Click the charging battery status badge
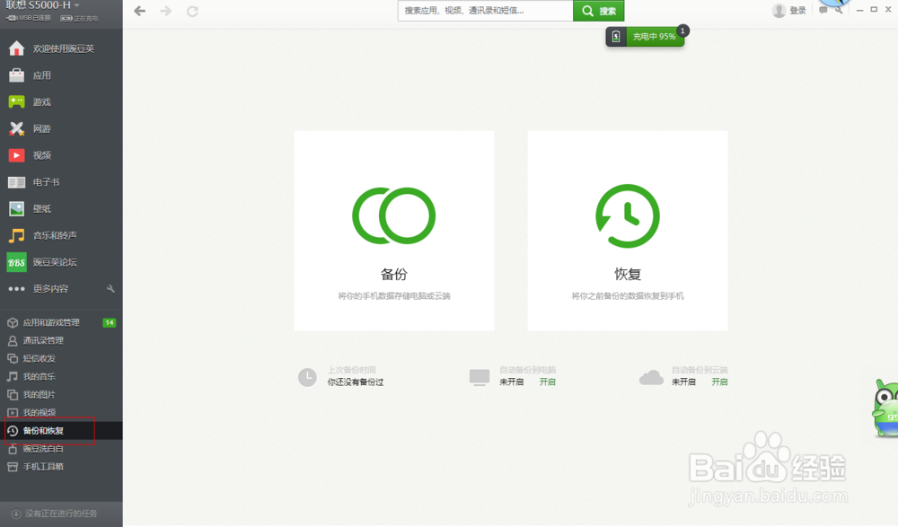898x527 pixels. 645,37
